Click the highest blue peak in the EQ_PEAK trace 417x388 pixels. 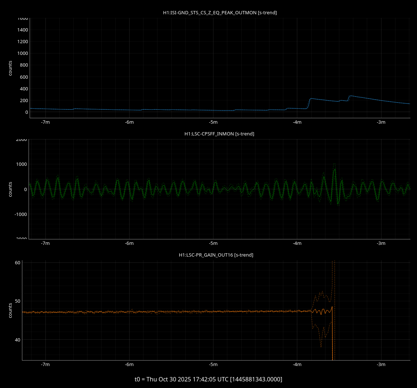click(350, 96)
